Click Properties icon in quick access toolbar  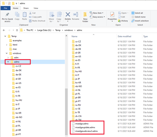(9, 3)
